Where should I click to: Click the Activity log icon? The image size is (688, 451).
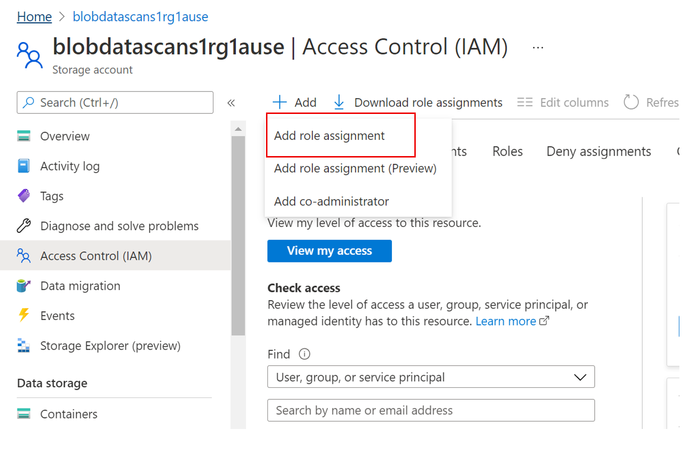[x=24, y=166]
